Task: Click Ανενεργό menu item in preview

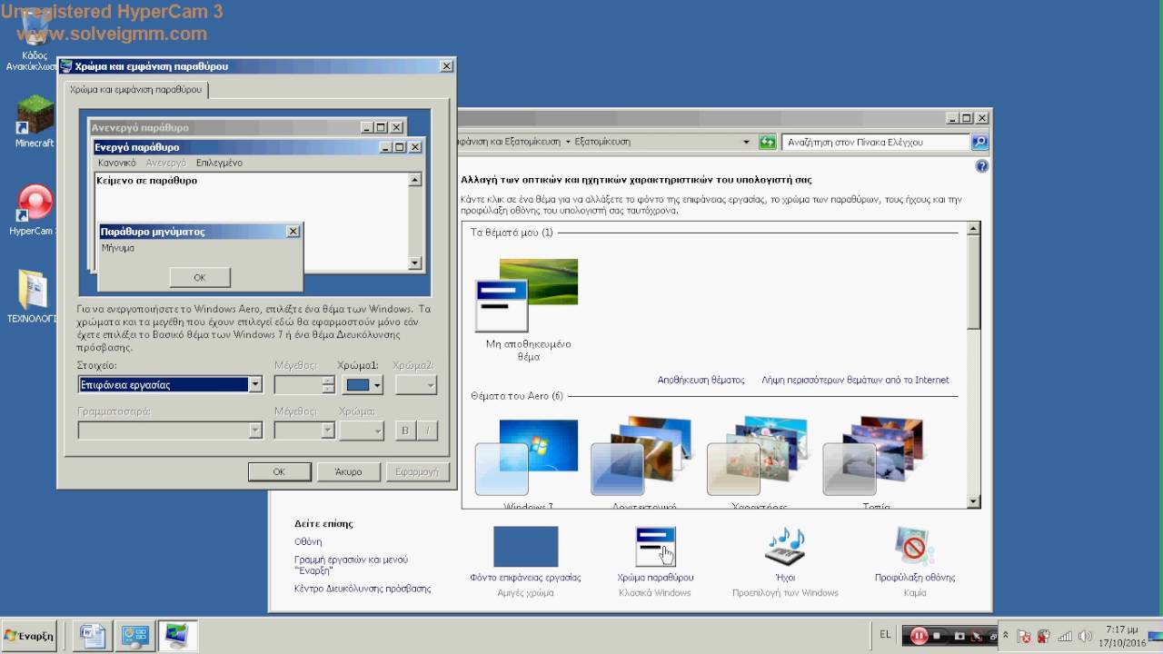Action: [165, 163]
